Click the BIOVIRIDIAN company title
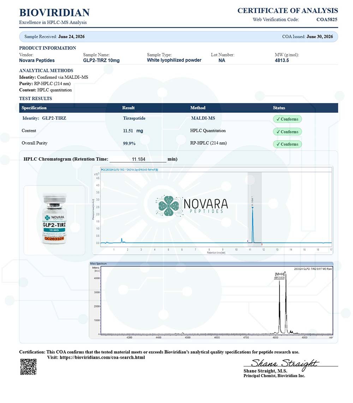 point(54,13)
